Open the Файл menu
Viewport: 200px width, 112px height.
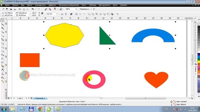point(7,5)
